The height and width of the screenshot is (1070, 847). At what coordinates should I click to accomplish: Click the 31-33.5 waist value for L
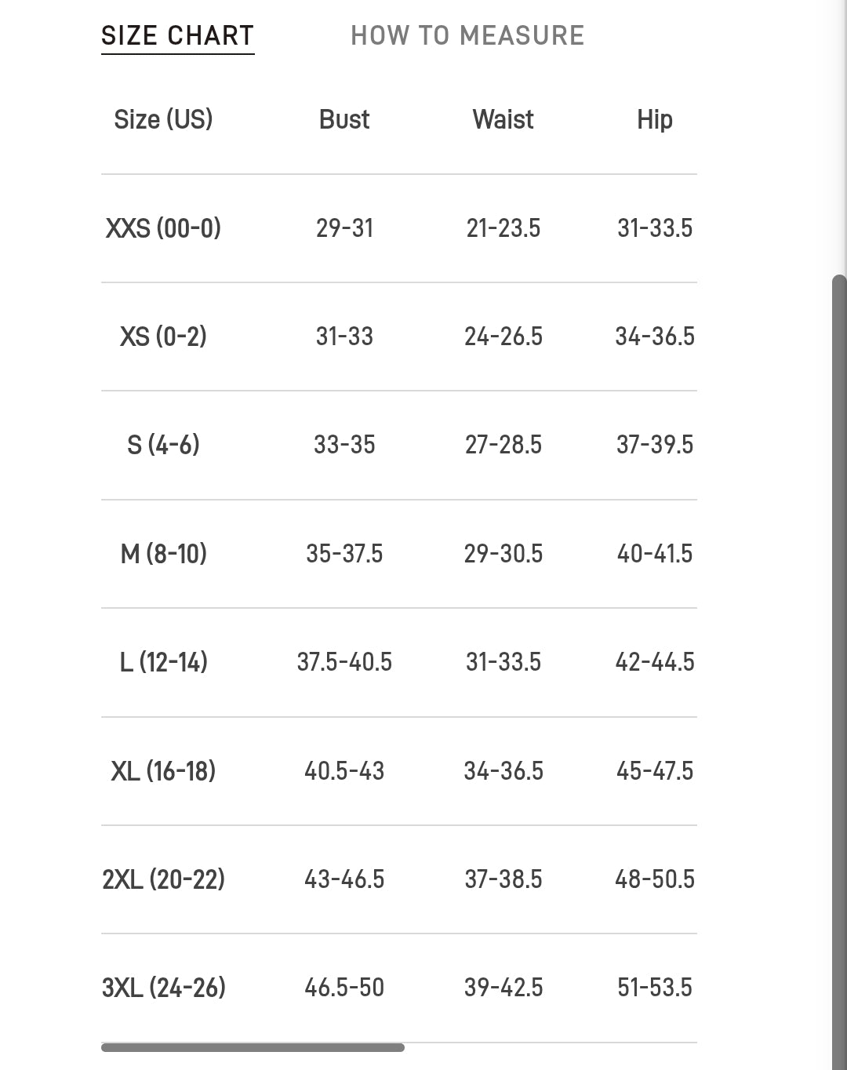click(x=503, y=662)
